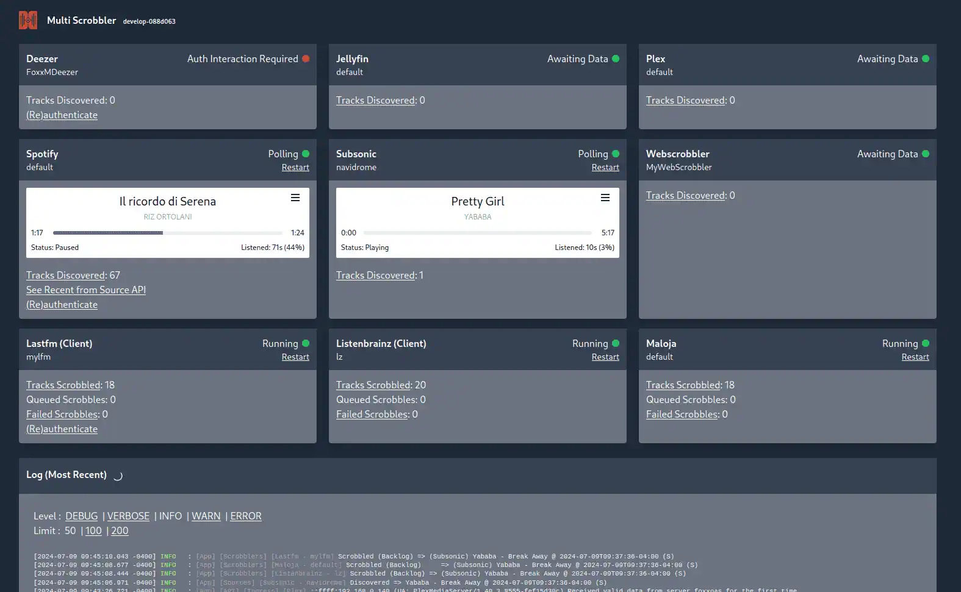
Task: Select the INFO log level
Action: 170,516
